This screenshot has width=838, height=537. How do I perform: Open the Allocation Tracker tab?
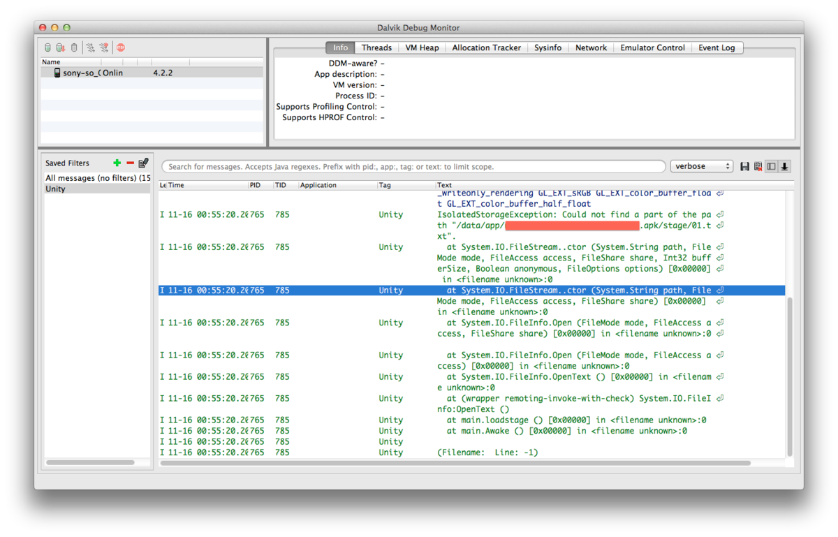pyautogui.click(x=487, y=47)
